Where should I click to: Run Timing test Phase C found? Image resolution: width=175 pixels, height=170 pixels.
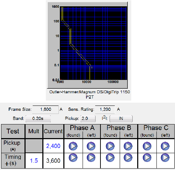(147, 158)
